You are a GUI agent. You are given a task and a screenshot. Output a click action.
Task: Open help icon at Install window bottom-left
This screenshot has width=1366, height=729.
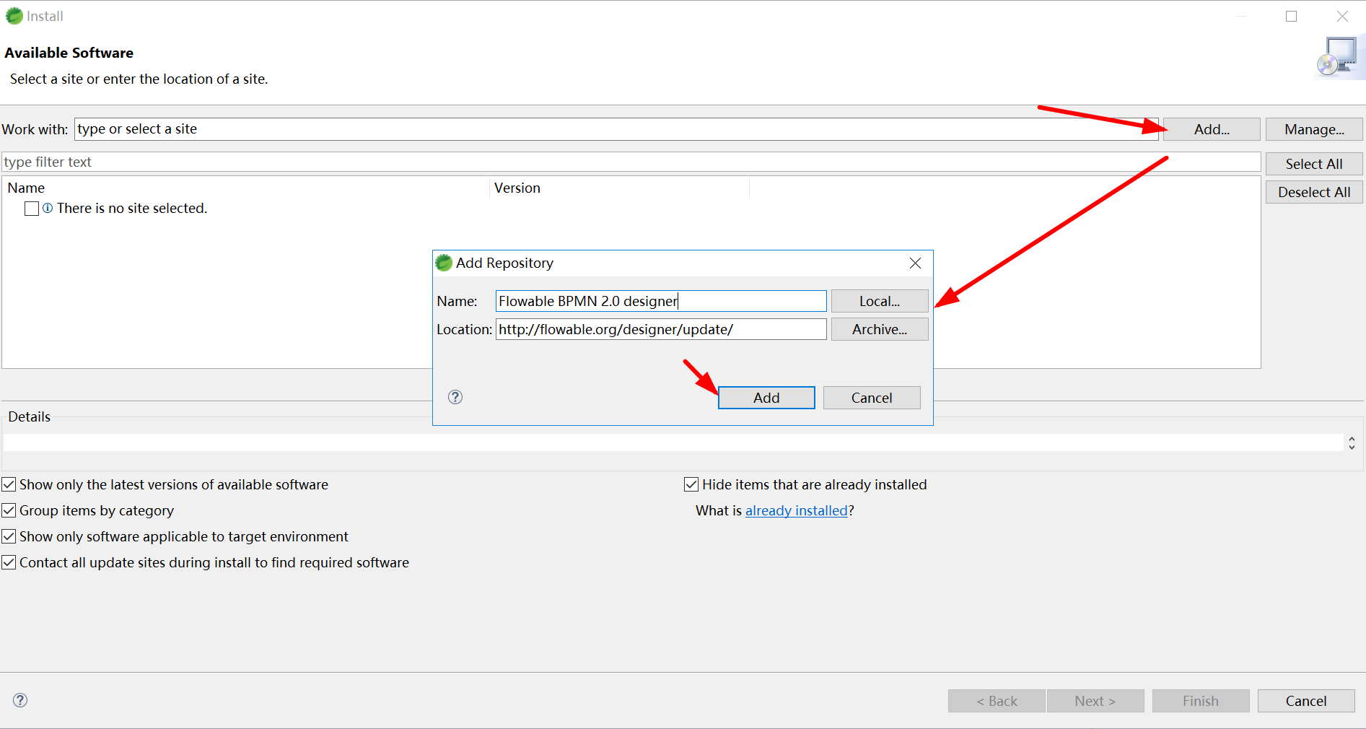20,700
